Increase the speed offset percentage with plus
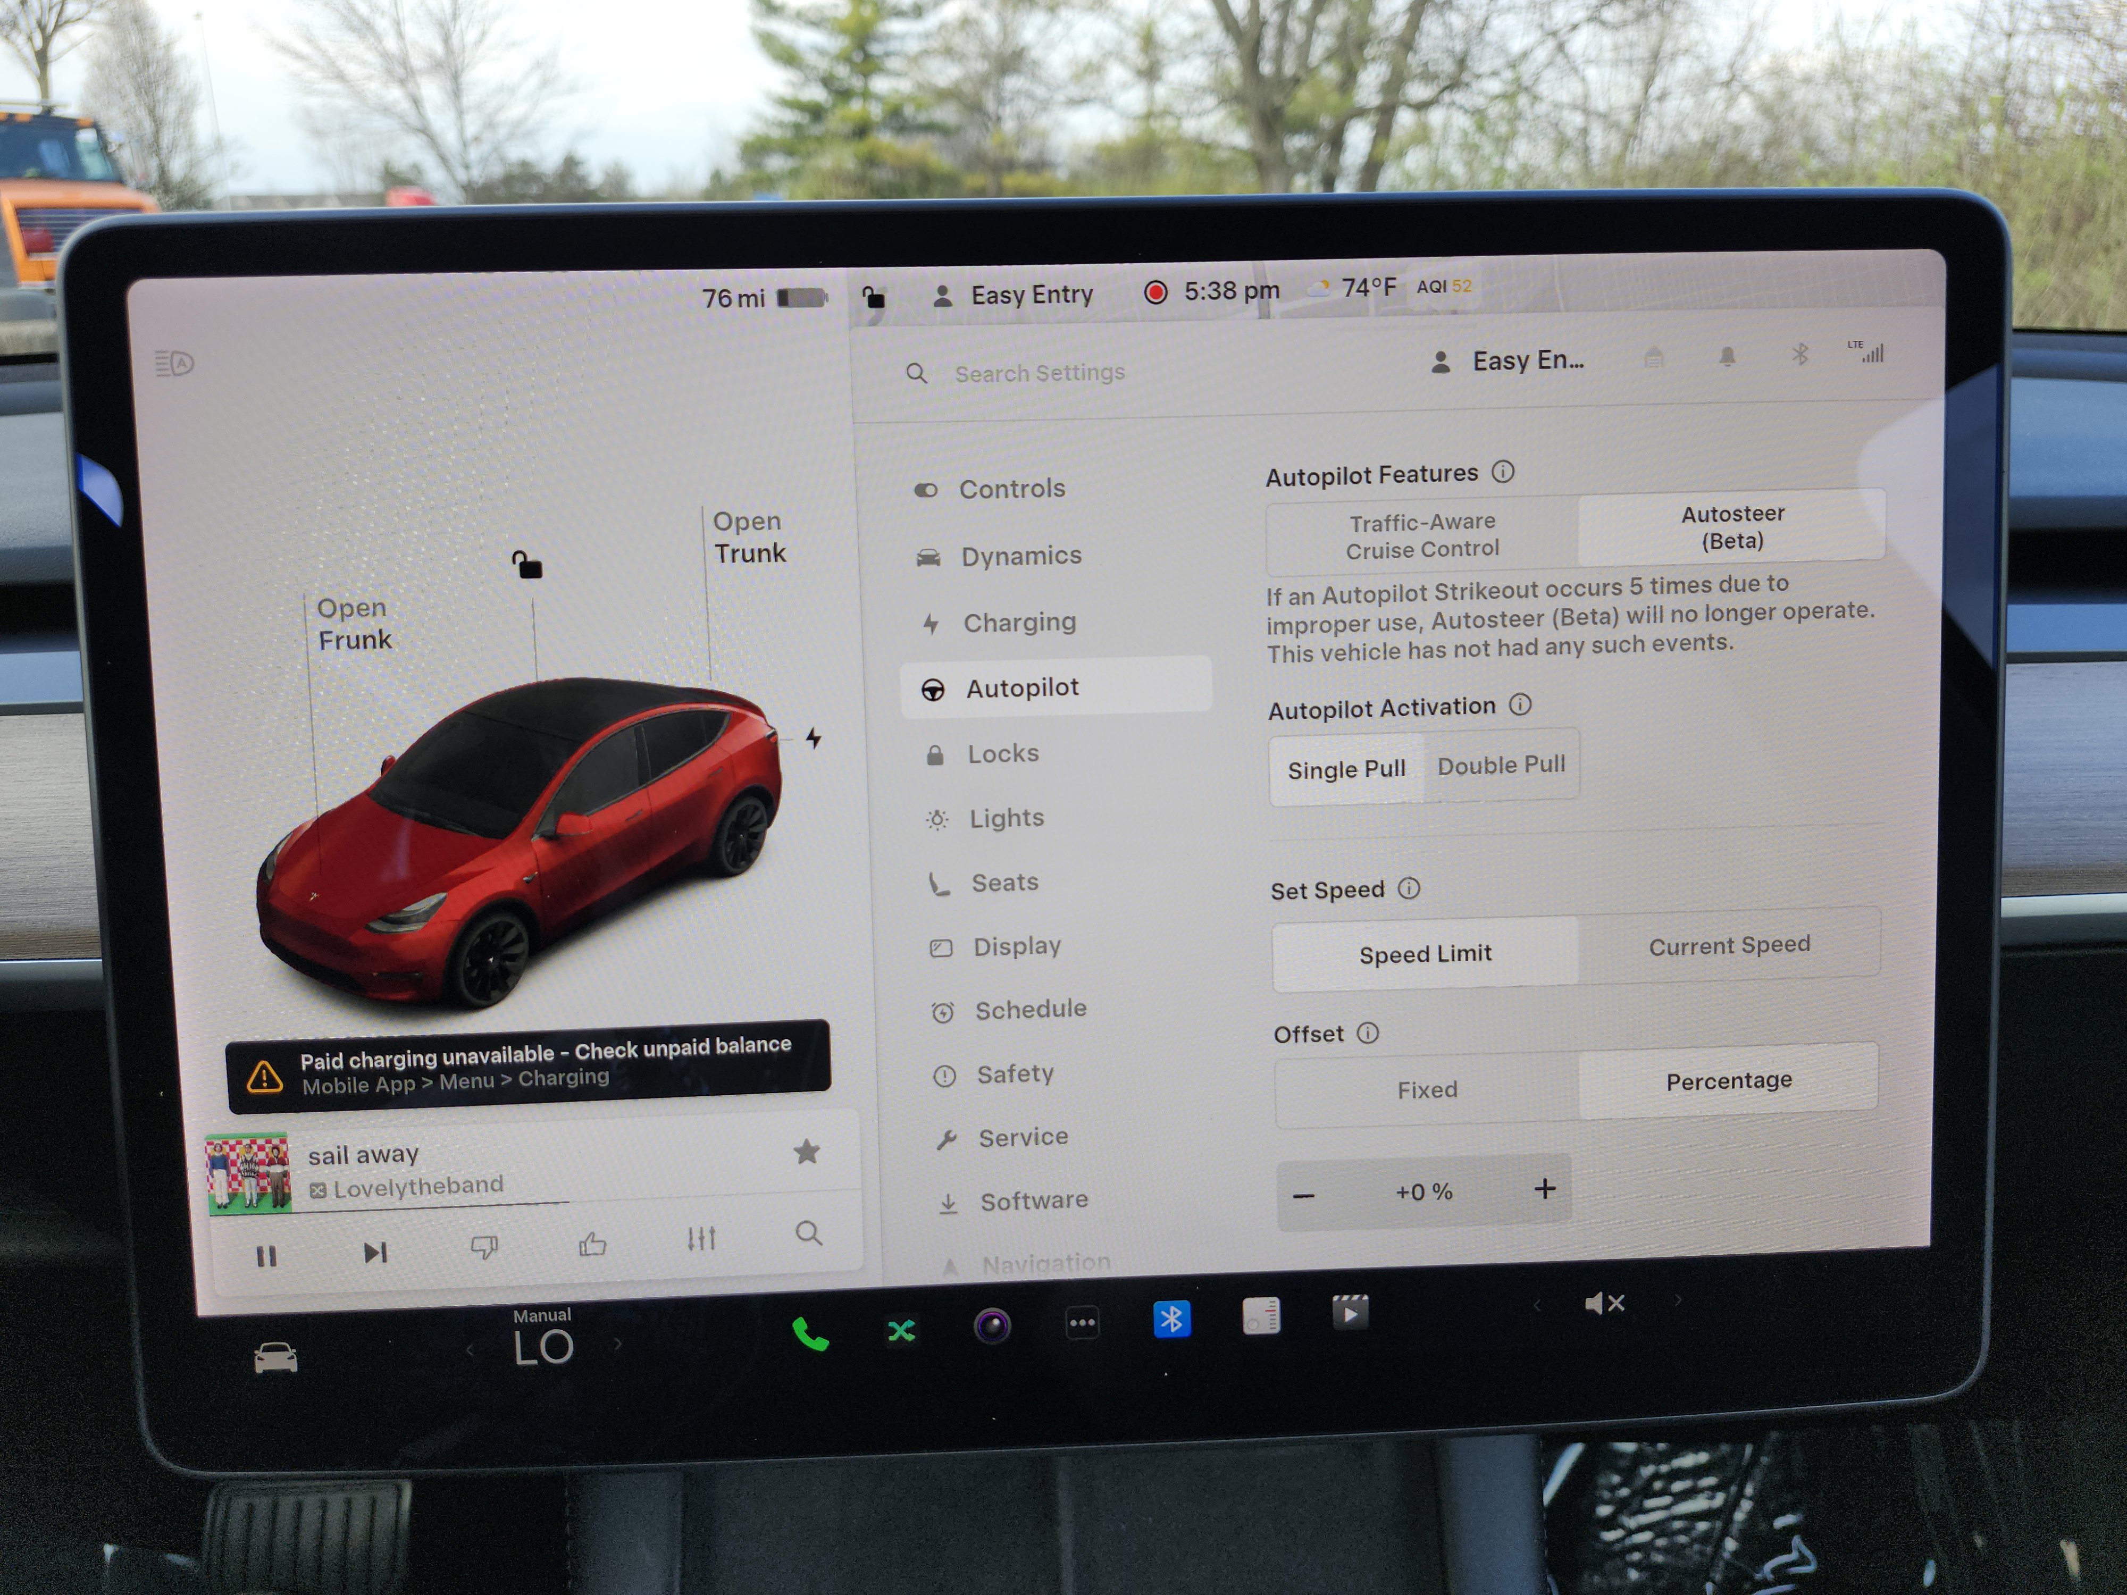The image size is (2127, 1595). [x=1544, y=1189]
